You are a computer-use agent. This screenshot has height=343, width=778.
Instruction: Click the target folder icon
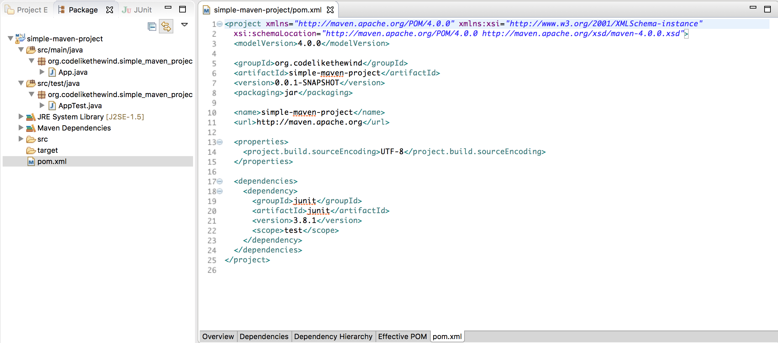point(31,151)
